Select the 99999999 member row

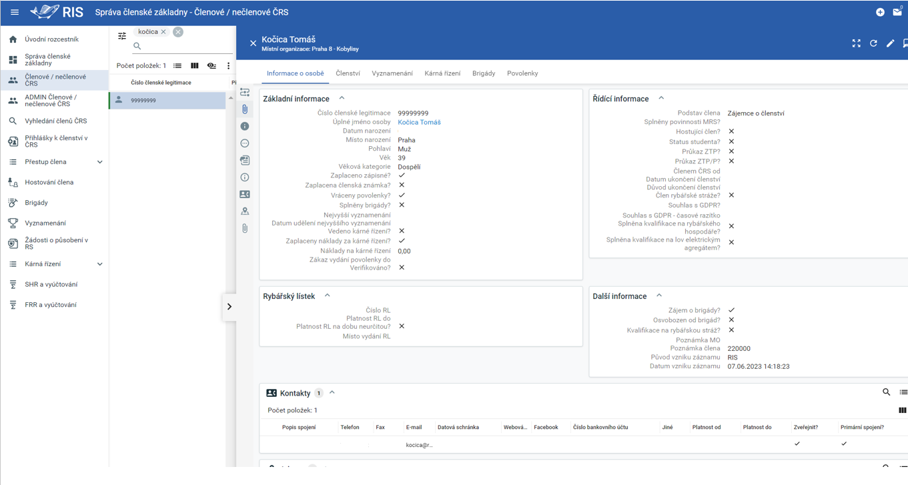pos(167,100)
